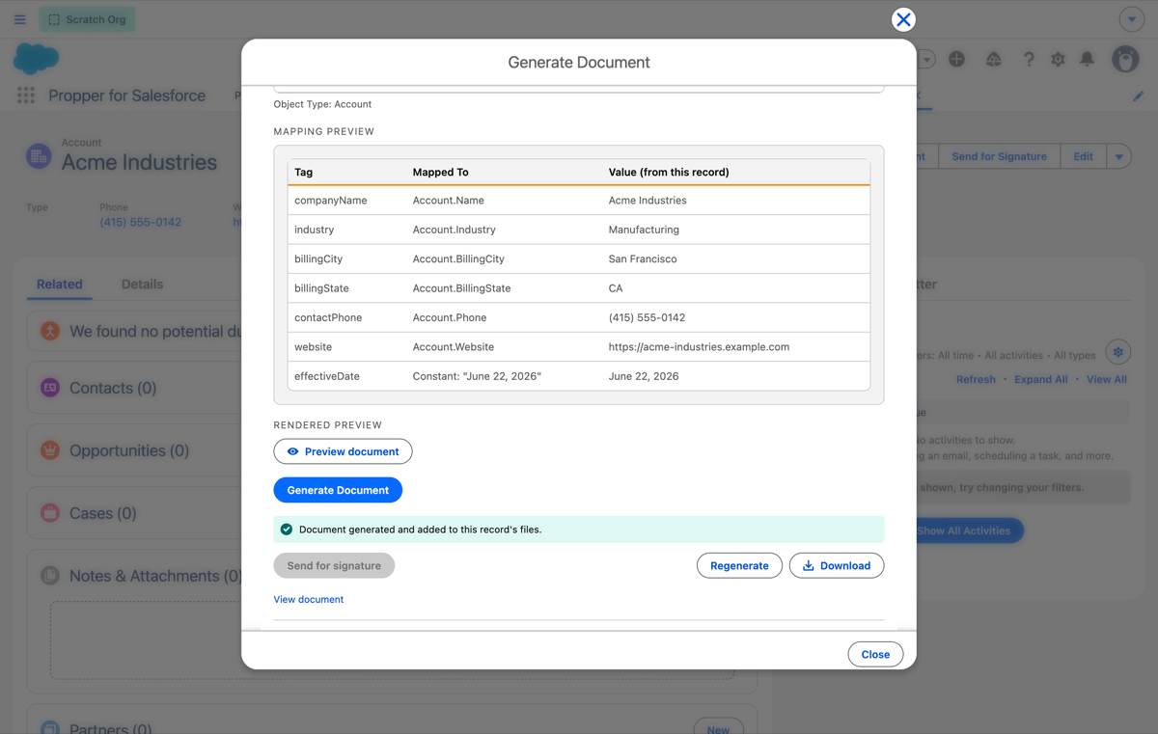Open the View document link
The height and width of the screenshot is (734, 1158).
(x=309, y=599)
